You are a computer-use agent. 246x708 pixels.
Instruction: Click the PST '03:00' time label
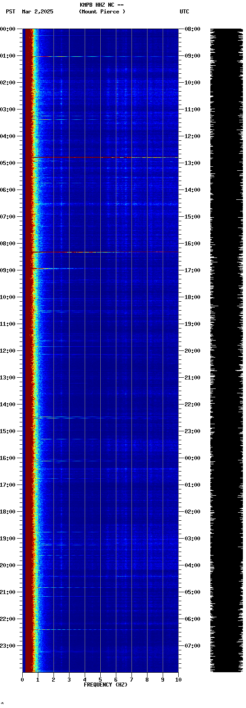pos(8,110)
